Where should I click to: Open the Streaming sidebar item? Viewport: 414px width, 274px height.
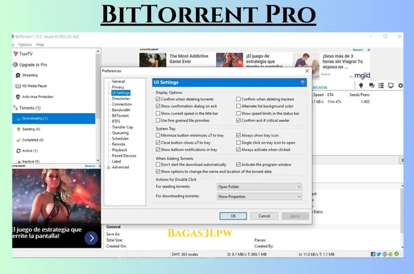pyautogui.click(x=27, y=75)
